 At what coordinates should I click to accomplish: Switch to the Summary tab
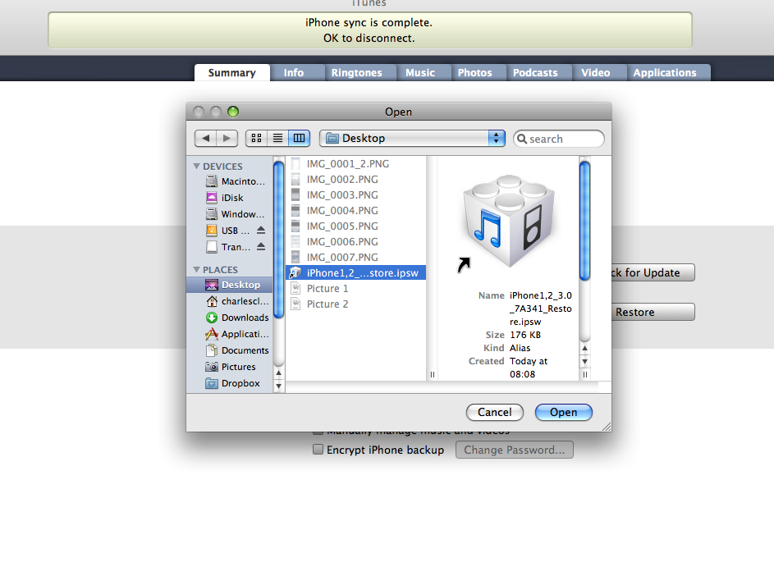click(x=232, y=72)
